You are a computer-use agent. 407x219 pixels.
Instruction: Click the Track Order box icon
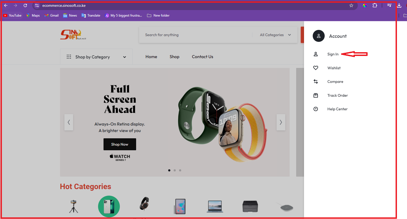pyautogui.click(x=315, y=95)
